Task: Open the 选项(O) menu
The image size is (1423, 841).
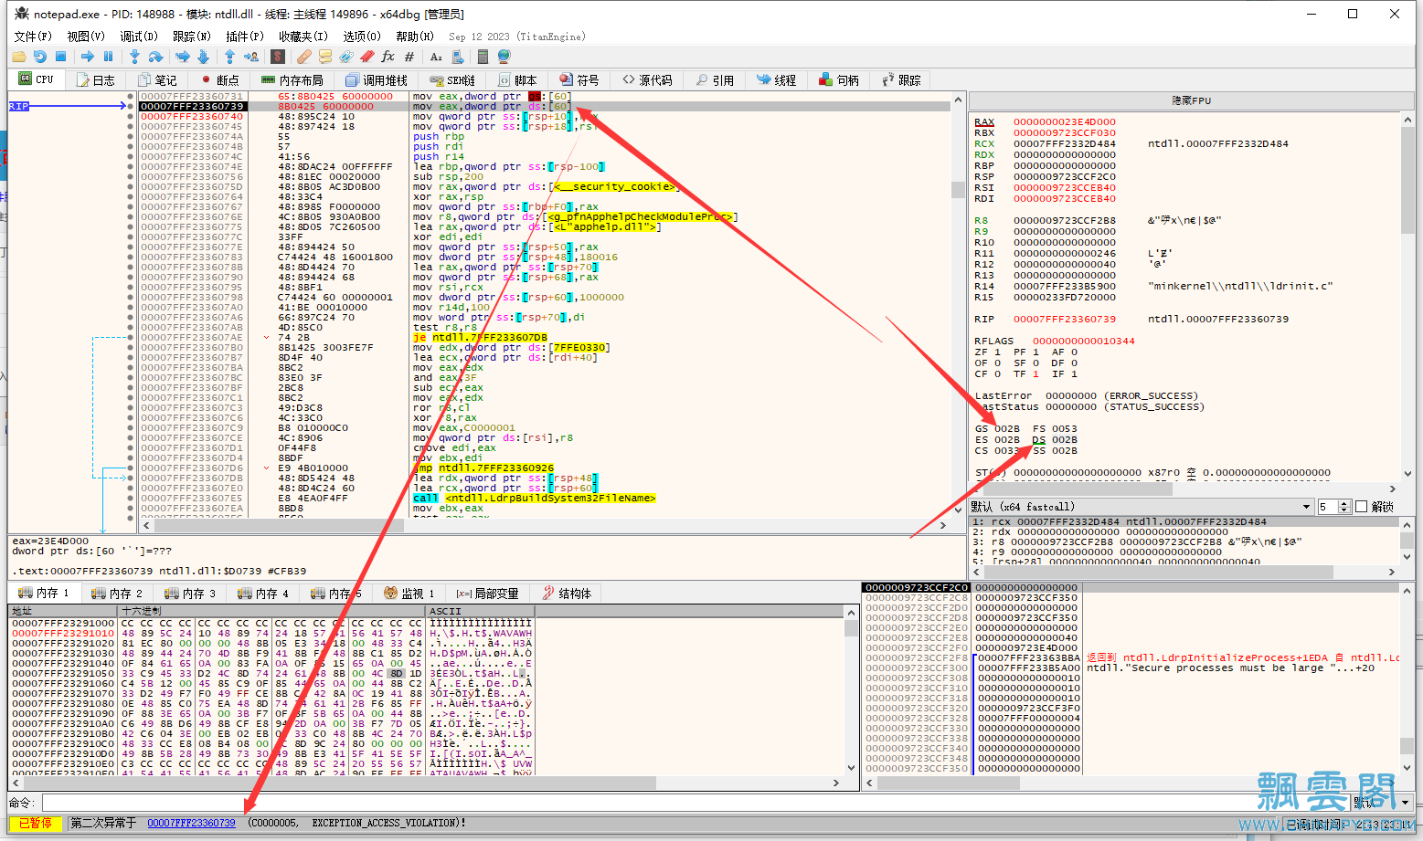Action: tap(362, 37)
